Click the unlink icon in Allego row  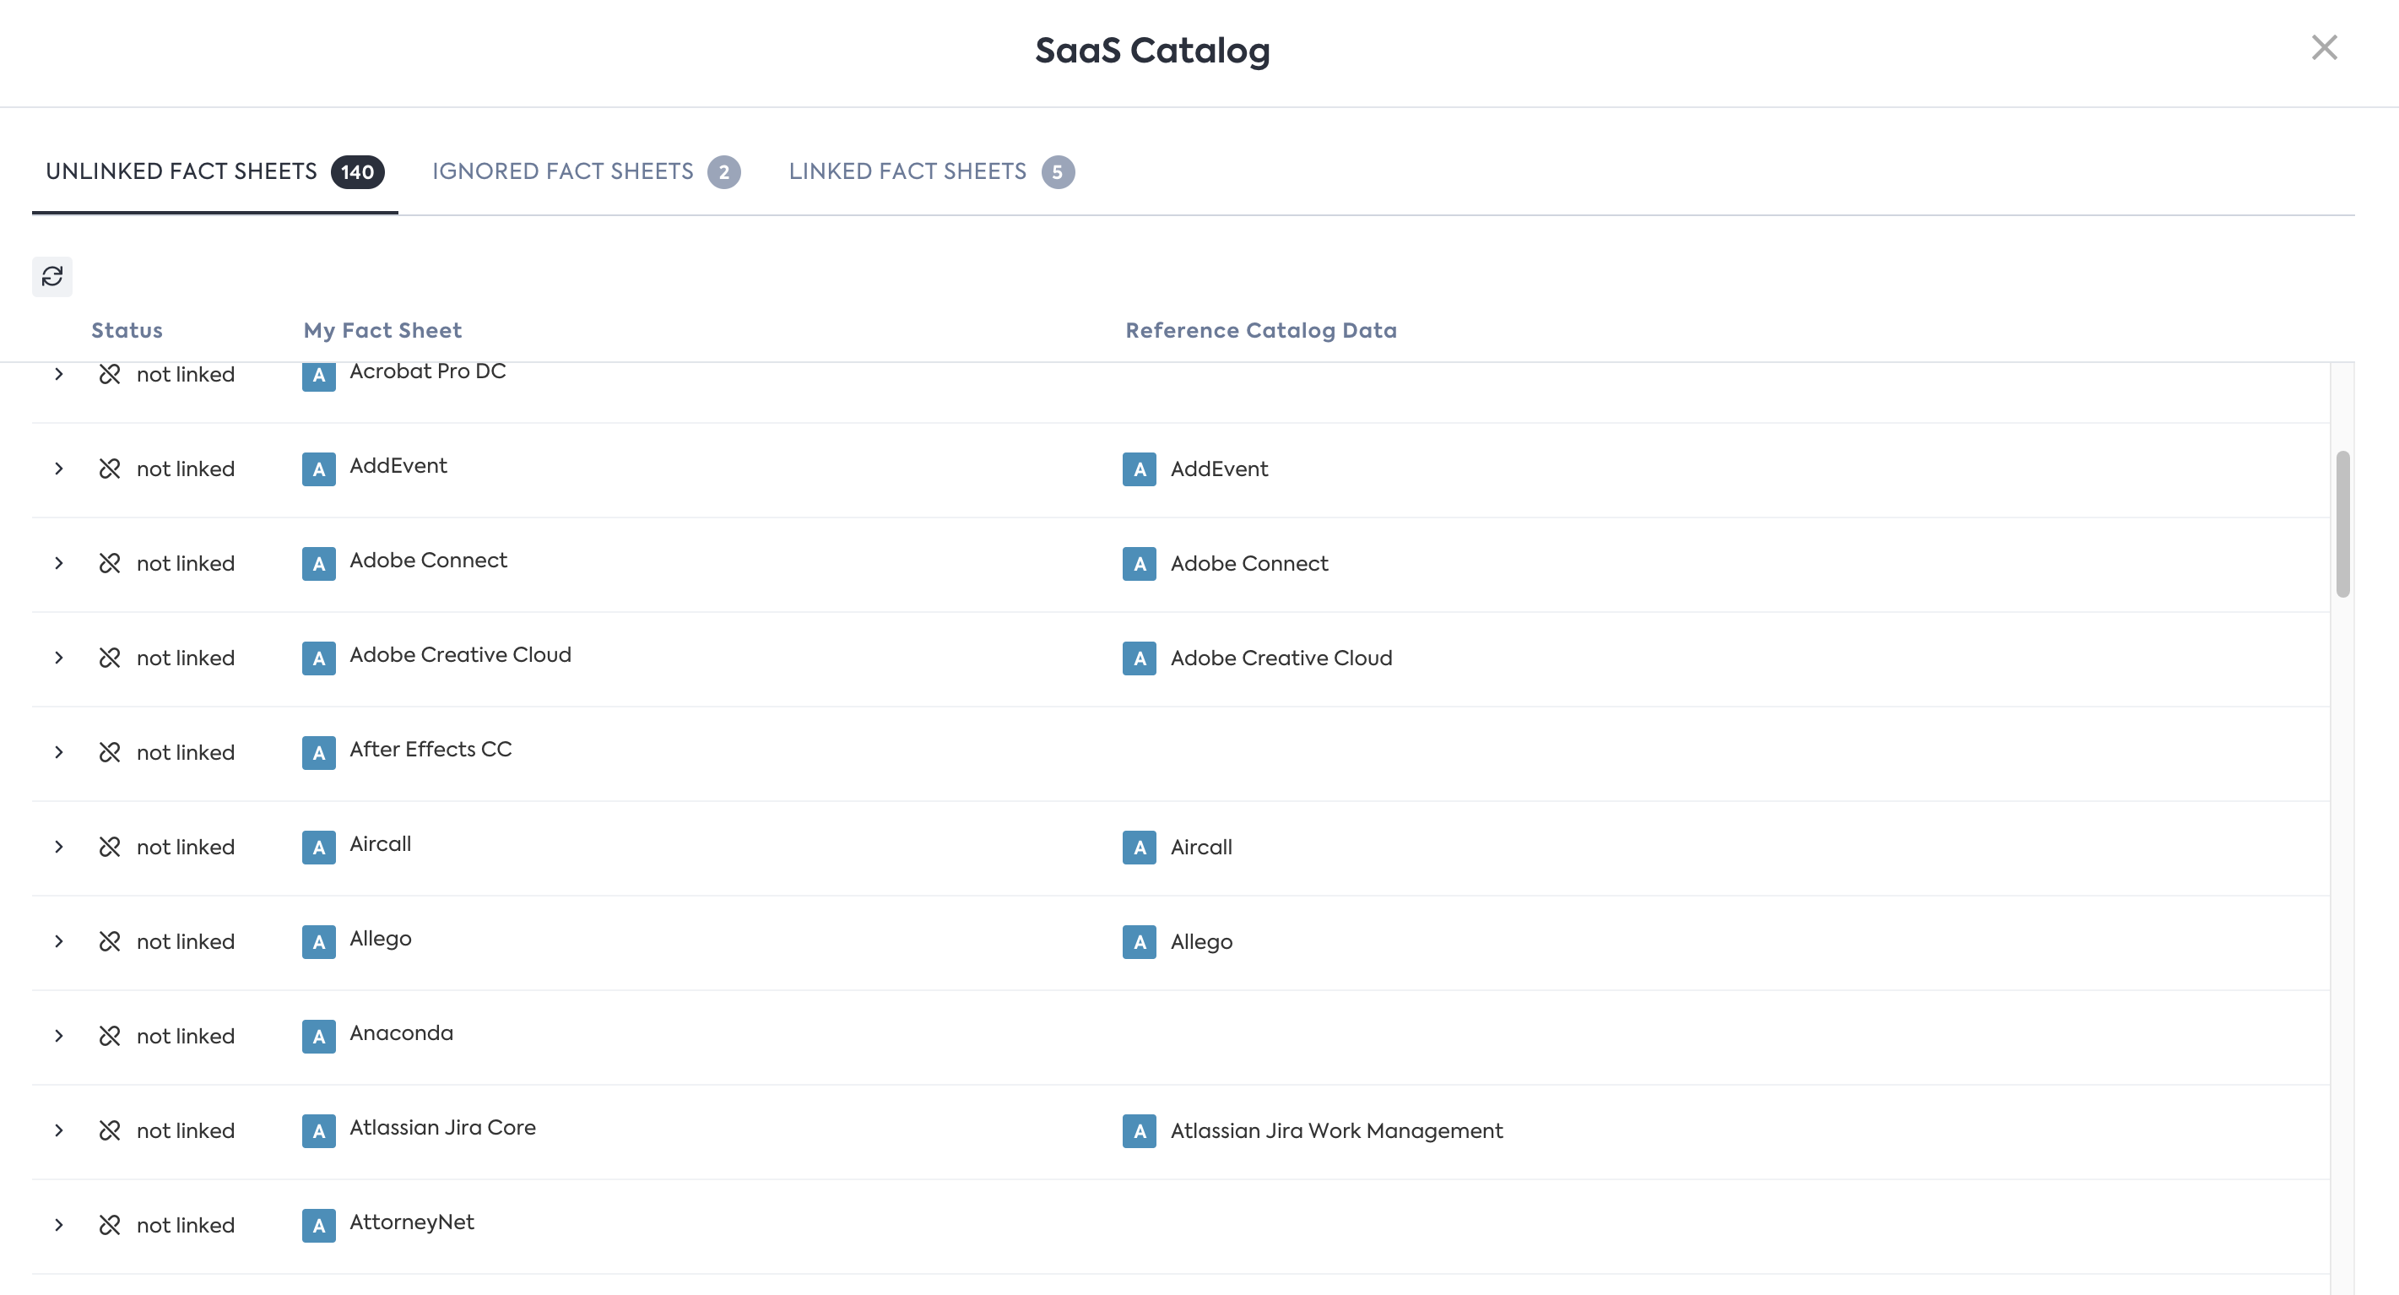(110, 942)
